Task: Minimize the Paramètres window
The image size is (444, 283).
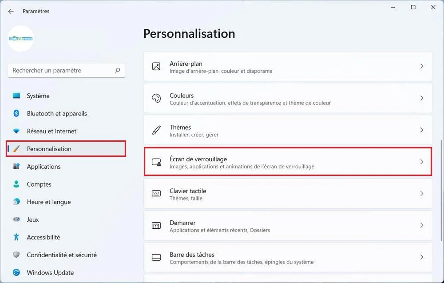Action: [x=393, y=7]
